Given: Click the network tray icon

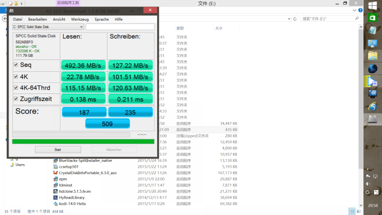Looking at the screenshot, I should click(376, 176).
